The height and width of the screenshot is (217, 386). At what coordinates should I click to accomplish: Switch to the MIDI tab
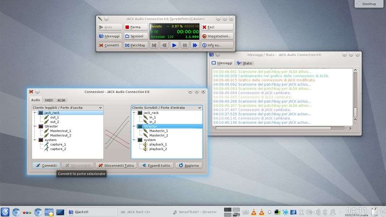point(49,100)
